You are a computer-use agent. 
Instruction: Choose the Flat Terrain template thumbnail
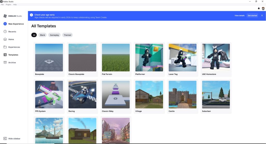point(116,57)
